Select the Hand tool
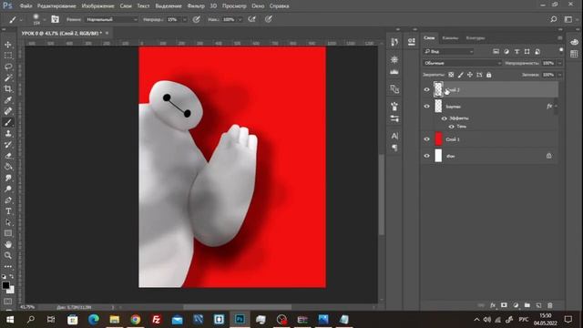Image resolution: width=583 pixels, height=328 pixels. [8, 244]
